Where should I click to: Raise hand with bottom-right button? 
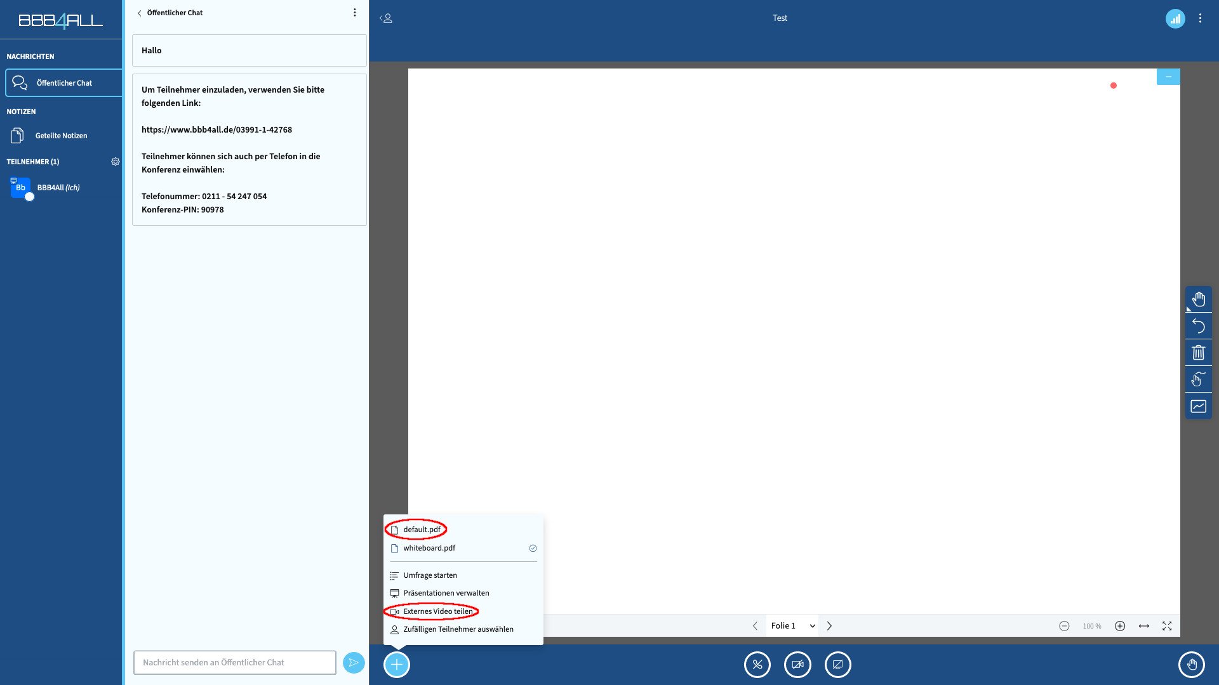(x=1192, y=665)
